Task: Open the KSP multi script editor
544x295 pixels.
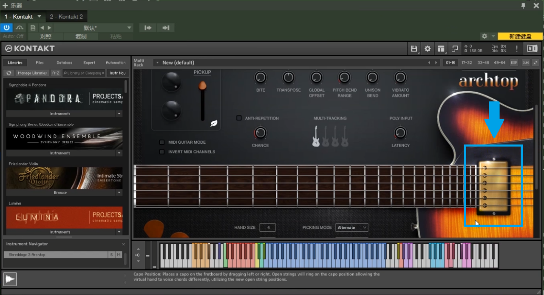Action: 514,63
